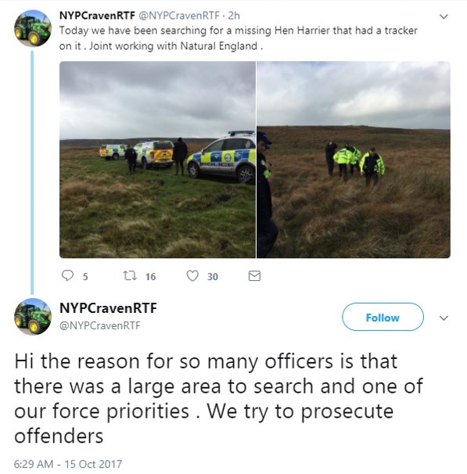Open the bold NYPCravenRTF name in top tweet
The image size is (467, 474).
coord(97,16)
